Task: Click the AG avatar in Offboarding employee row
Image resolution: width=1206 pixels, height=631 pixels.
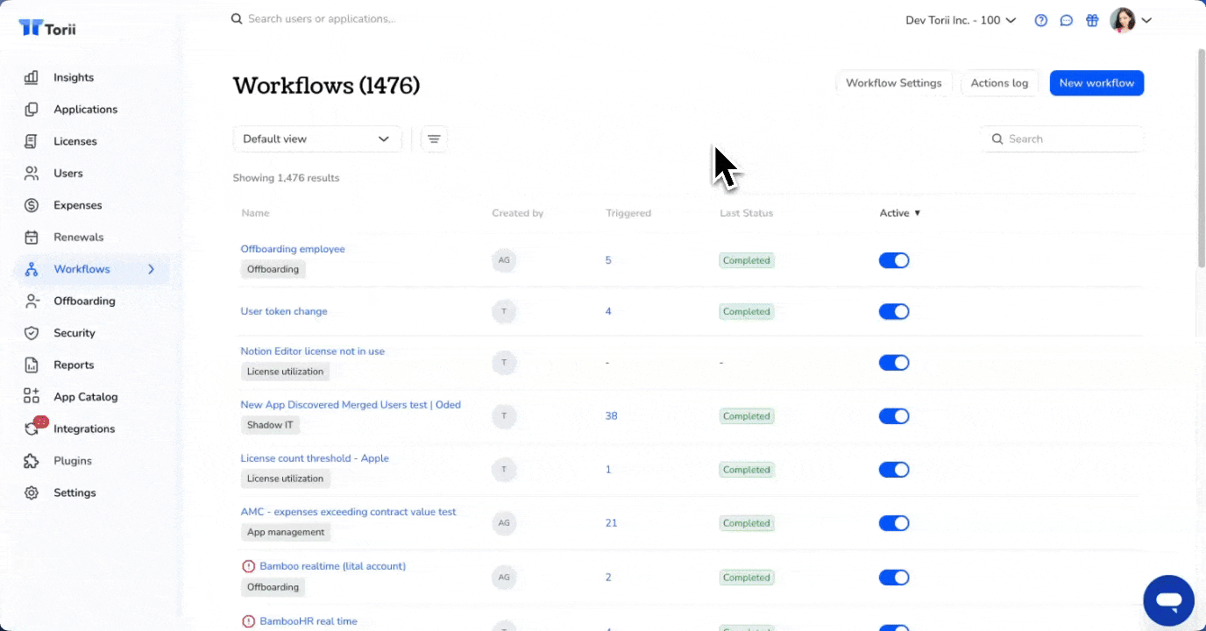Action: pyautogui.click(x=504, y=260)
